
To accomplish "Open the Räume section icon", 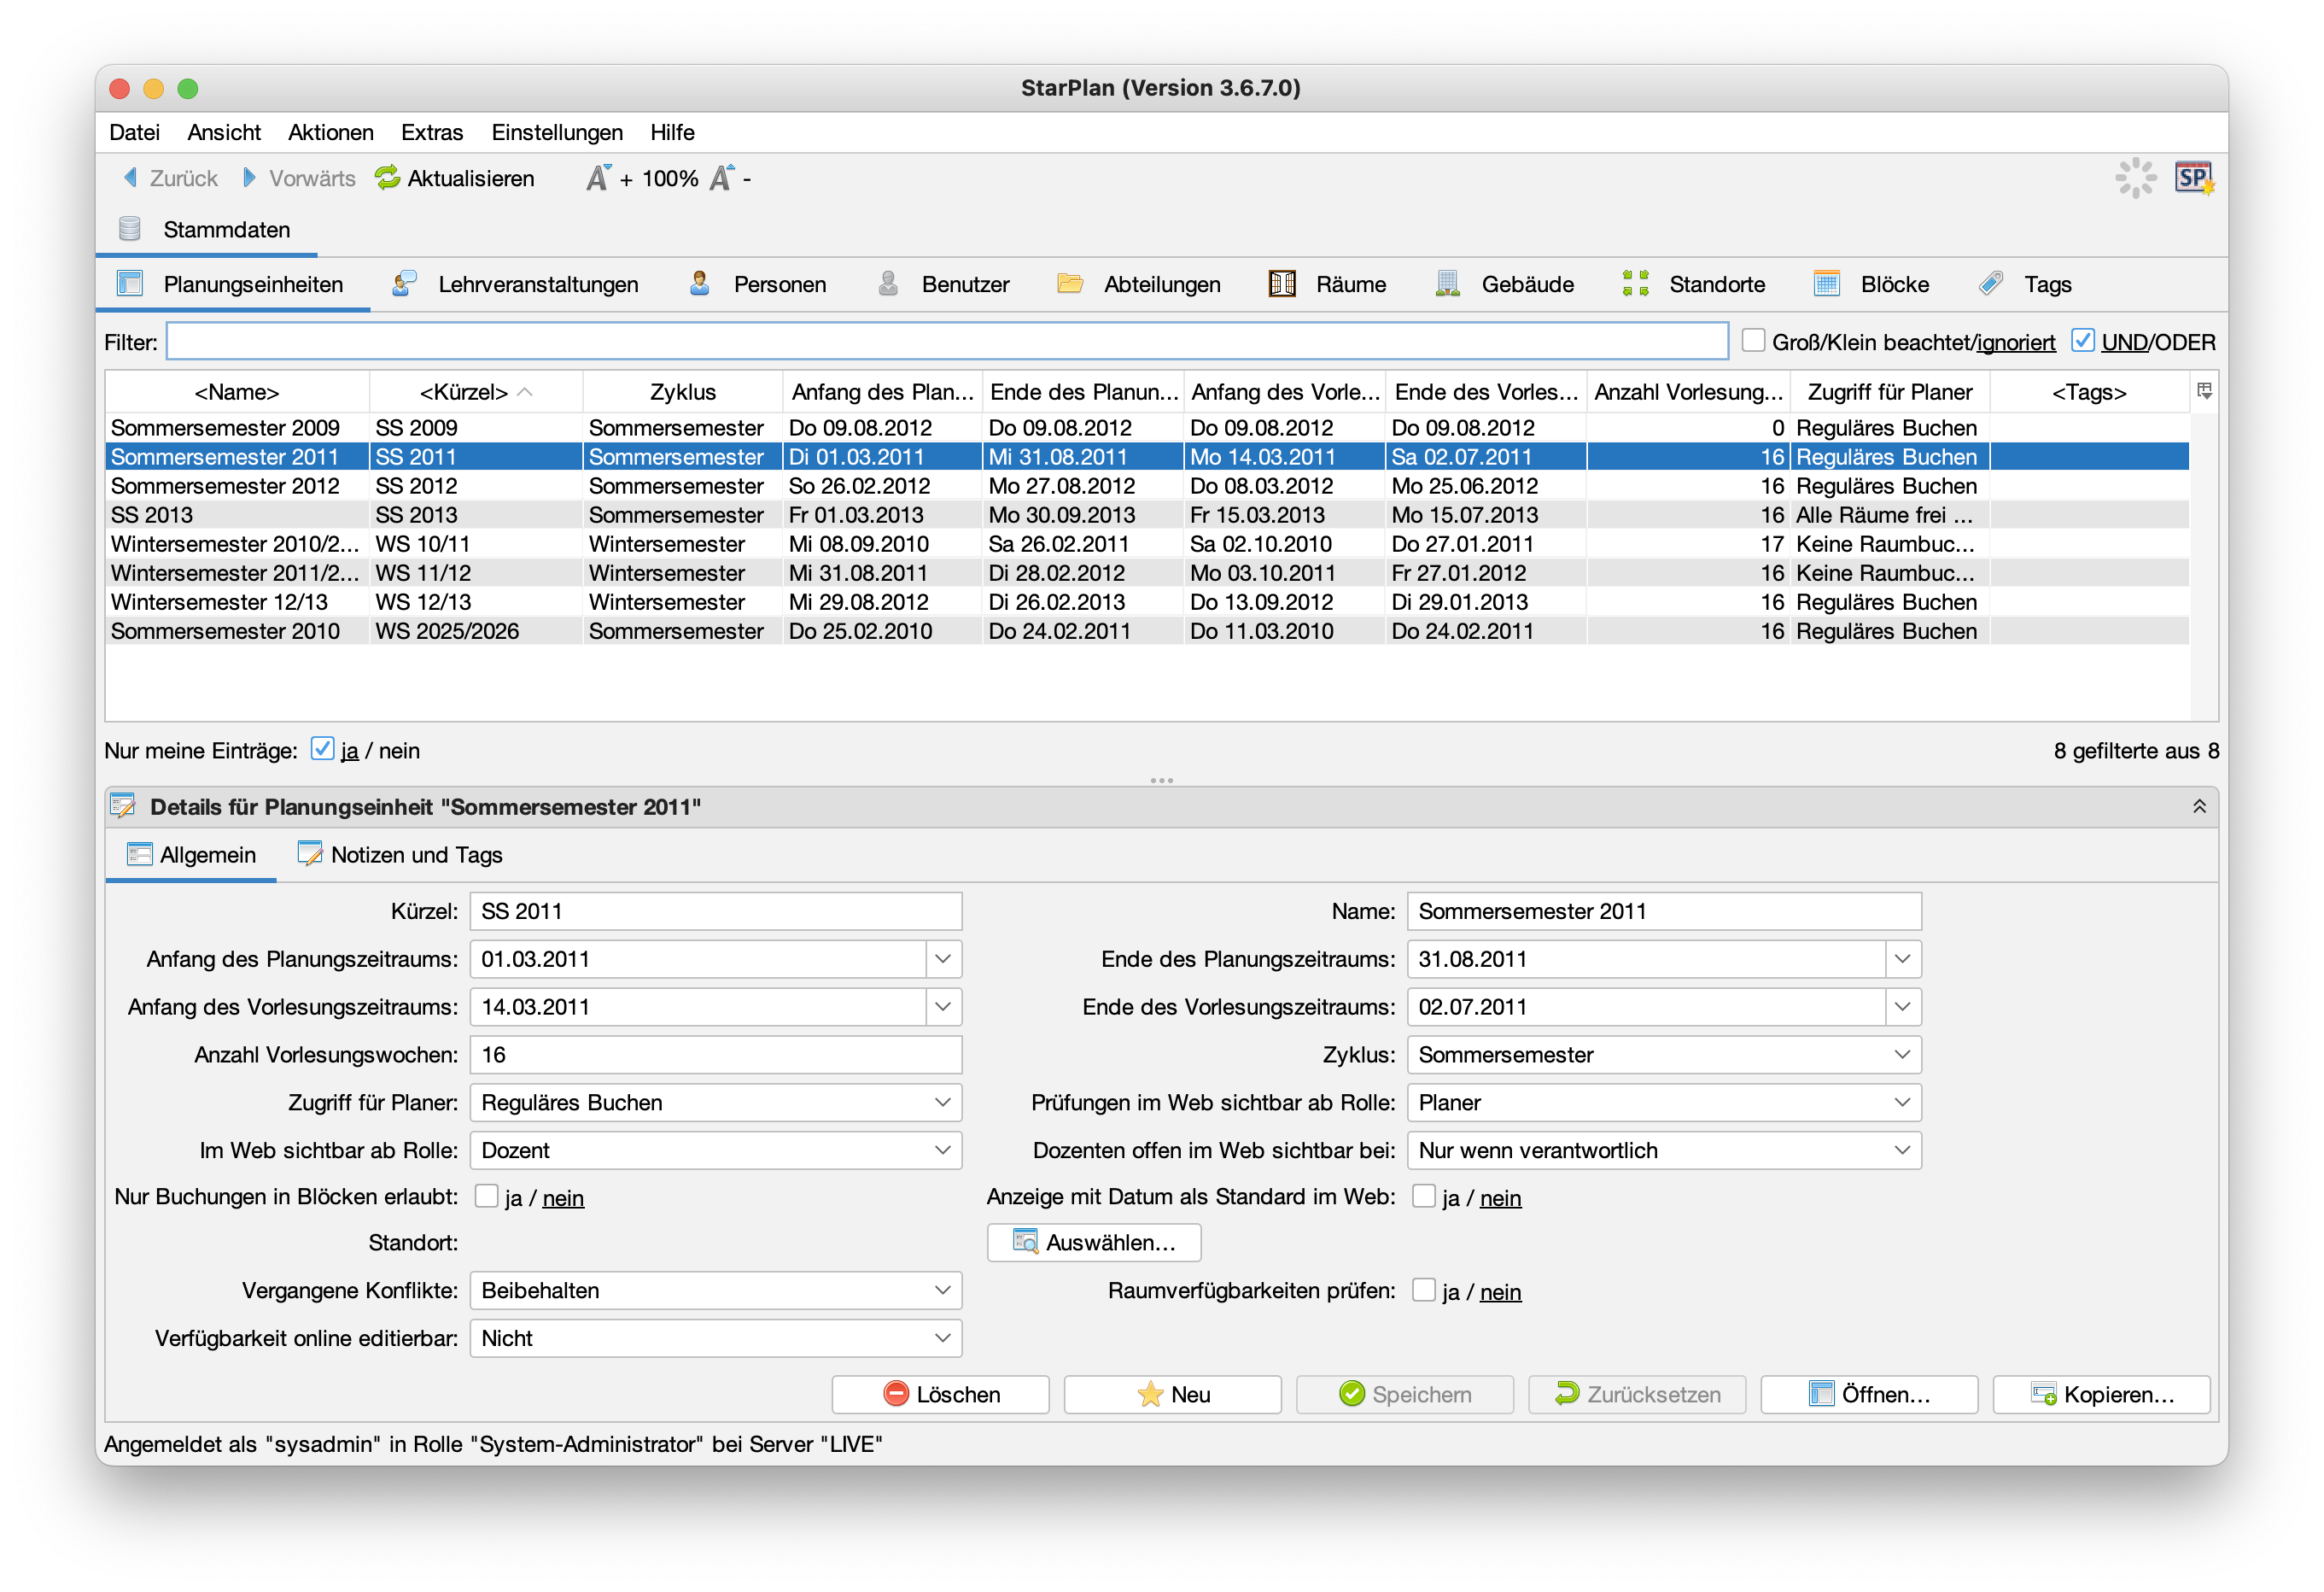I will tap(1282, 284).
